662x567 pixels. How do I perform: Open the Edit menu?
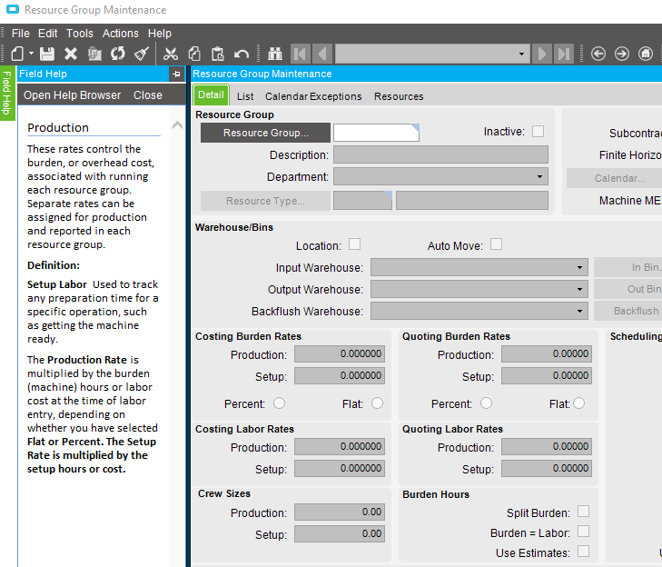click(x=47, y=34)
